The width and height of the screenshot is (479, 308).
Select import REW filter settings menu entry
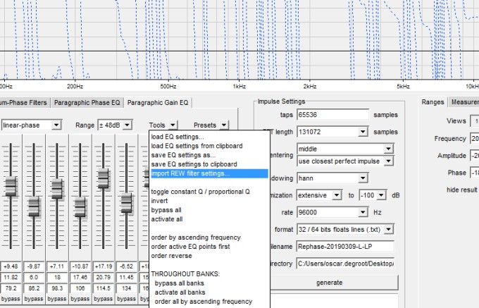click(x=190, y=173)
